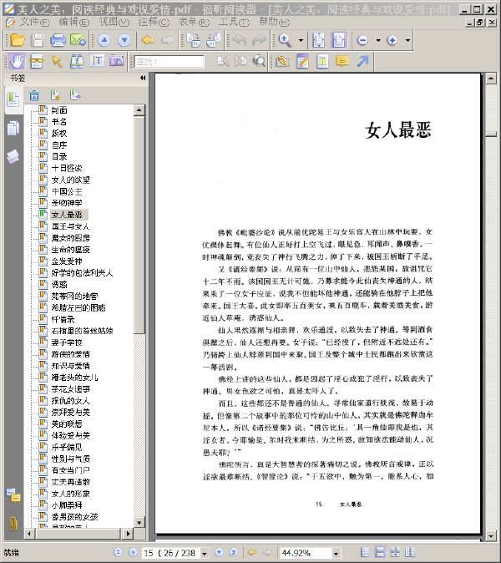Go to previous page with up arrow
This screenshot has height=563, width=501.
coord(104,40)
